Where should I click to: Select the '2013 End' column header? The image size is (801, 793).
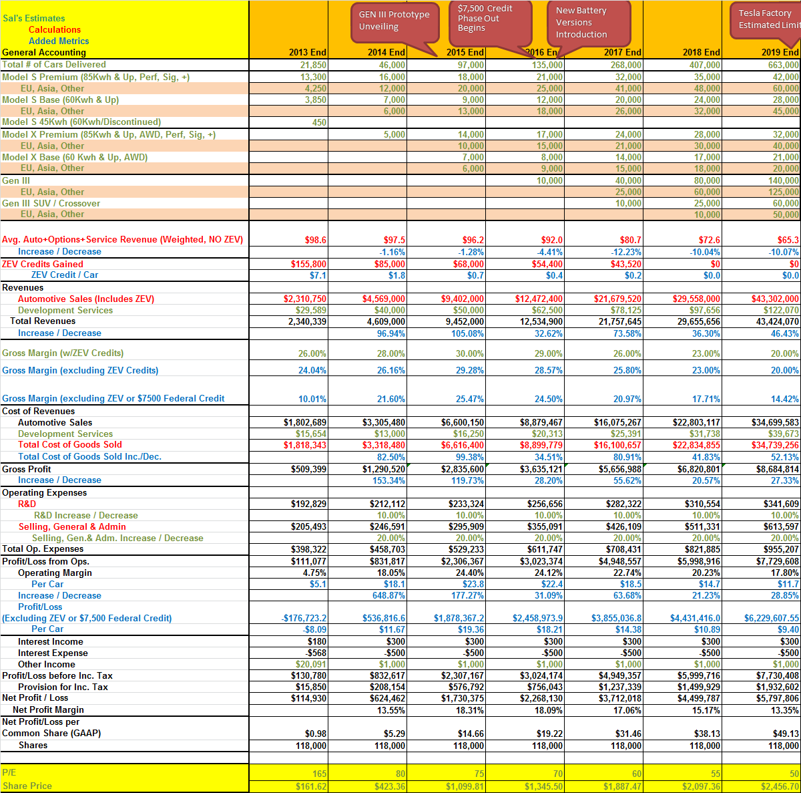308,52
